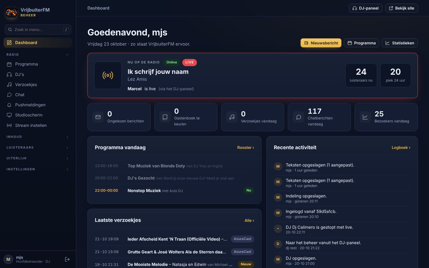The width and height of the screenshot is (429, 268).
Task: Click avatar beside 'Ingelogd vanaf 59d5a1cb' entry
Action: pos(278,213)
